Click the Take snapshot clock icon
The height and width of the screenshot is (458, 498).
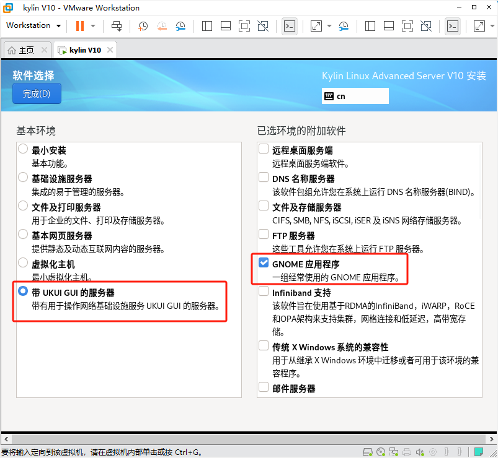tap(143, 26)
